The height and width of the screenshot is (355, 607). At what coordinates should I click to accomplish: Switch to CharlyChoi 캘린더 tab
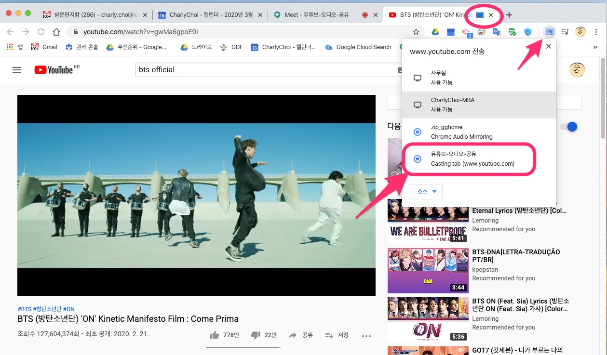(211, 15)
